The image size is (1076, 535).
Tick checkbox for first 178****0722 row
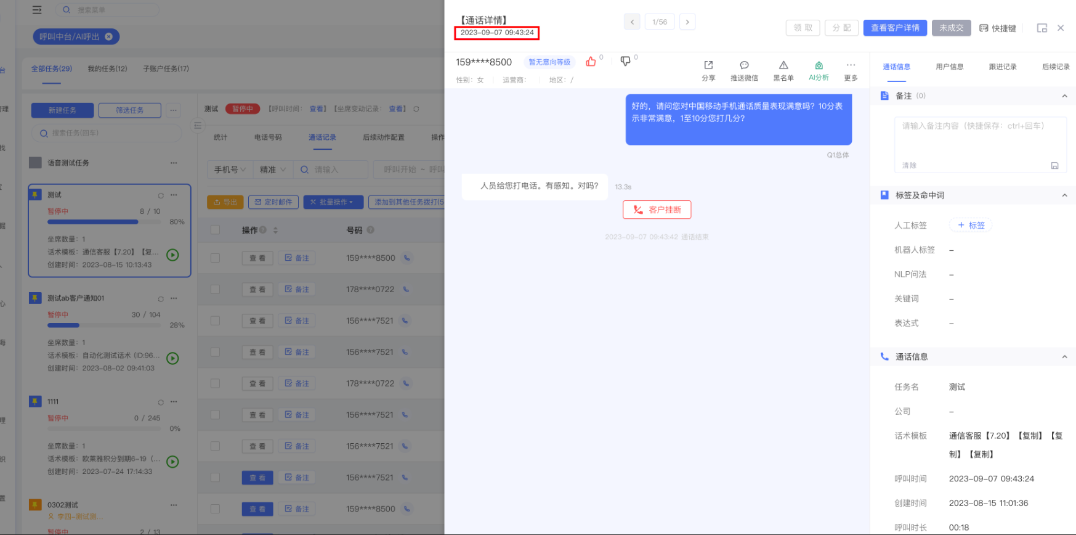point(215,290)
